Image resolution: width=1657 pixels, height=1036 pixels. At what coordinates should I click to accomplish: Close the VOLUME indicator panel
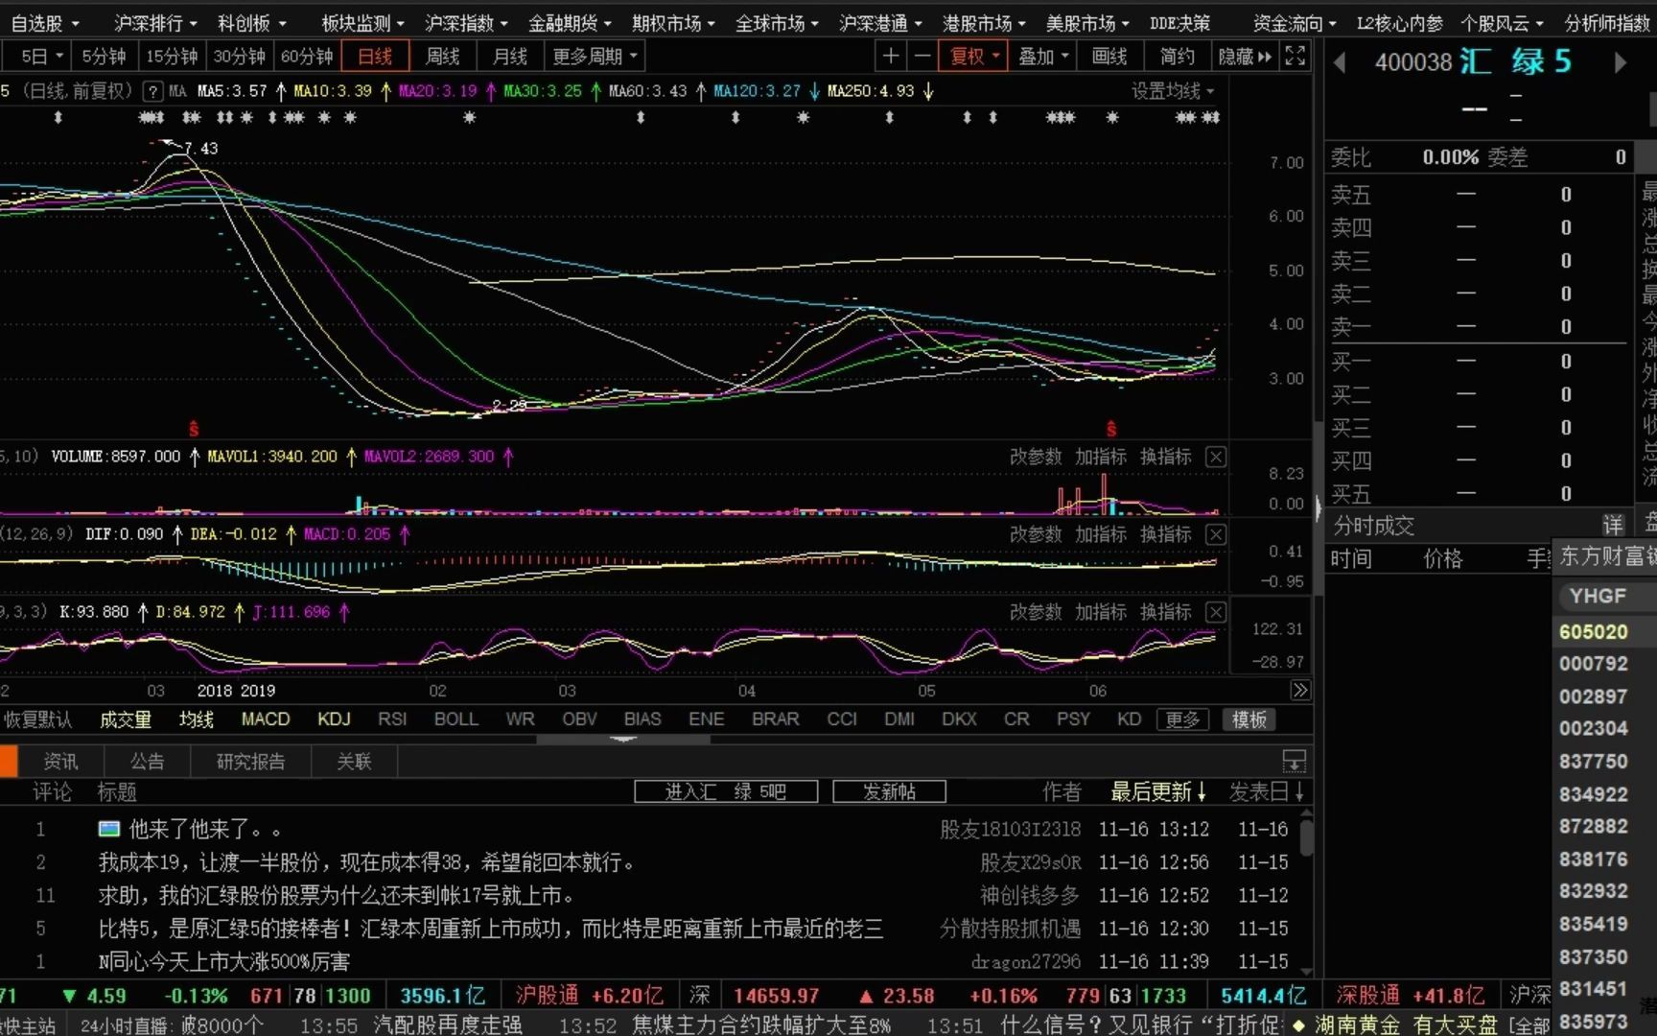1216,457
